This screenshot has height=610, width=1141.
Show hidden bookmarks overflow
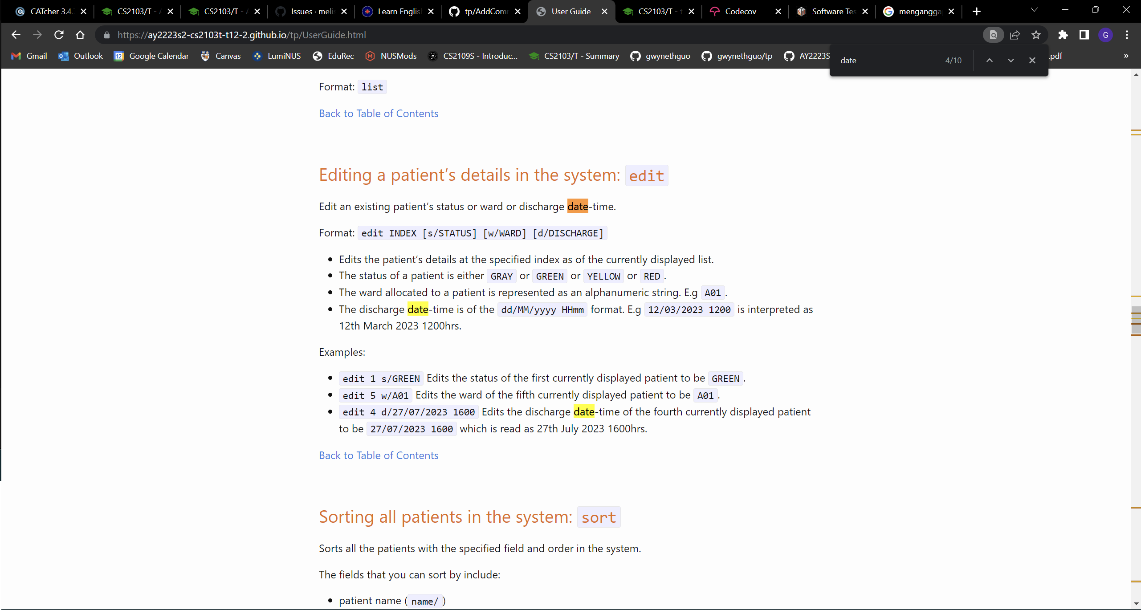pos(1126,56)
